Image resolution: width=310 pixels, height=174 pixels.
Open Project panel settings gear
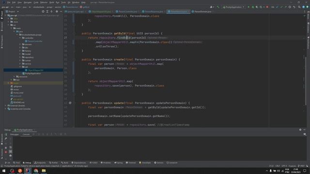57,12
